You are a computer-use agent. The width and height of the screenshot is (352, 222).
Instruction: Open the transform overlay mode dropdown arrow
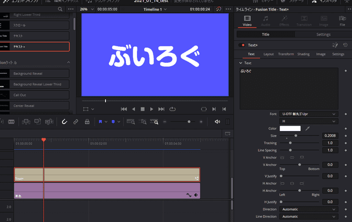click(92, 109)
